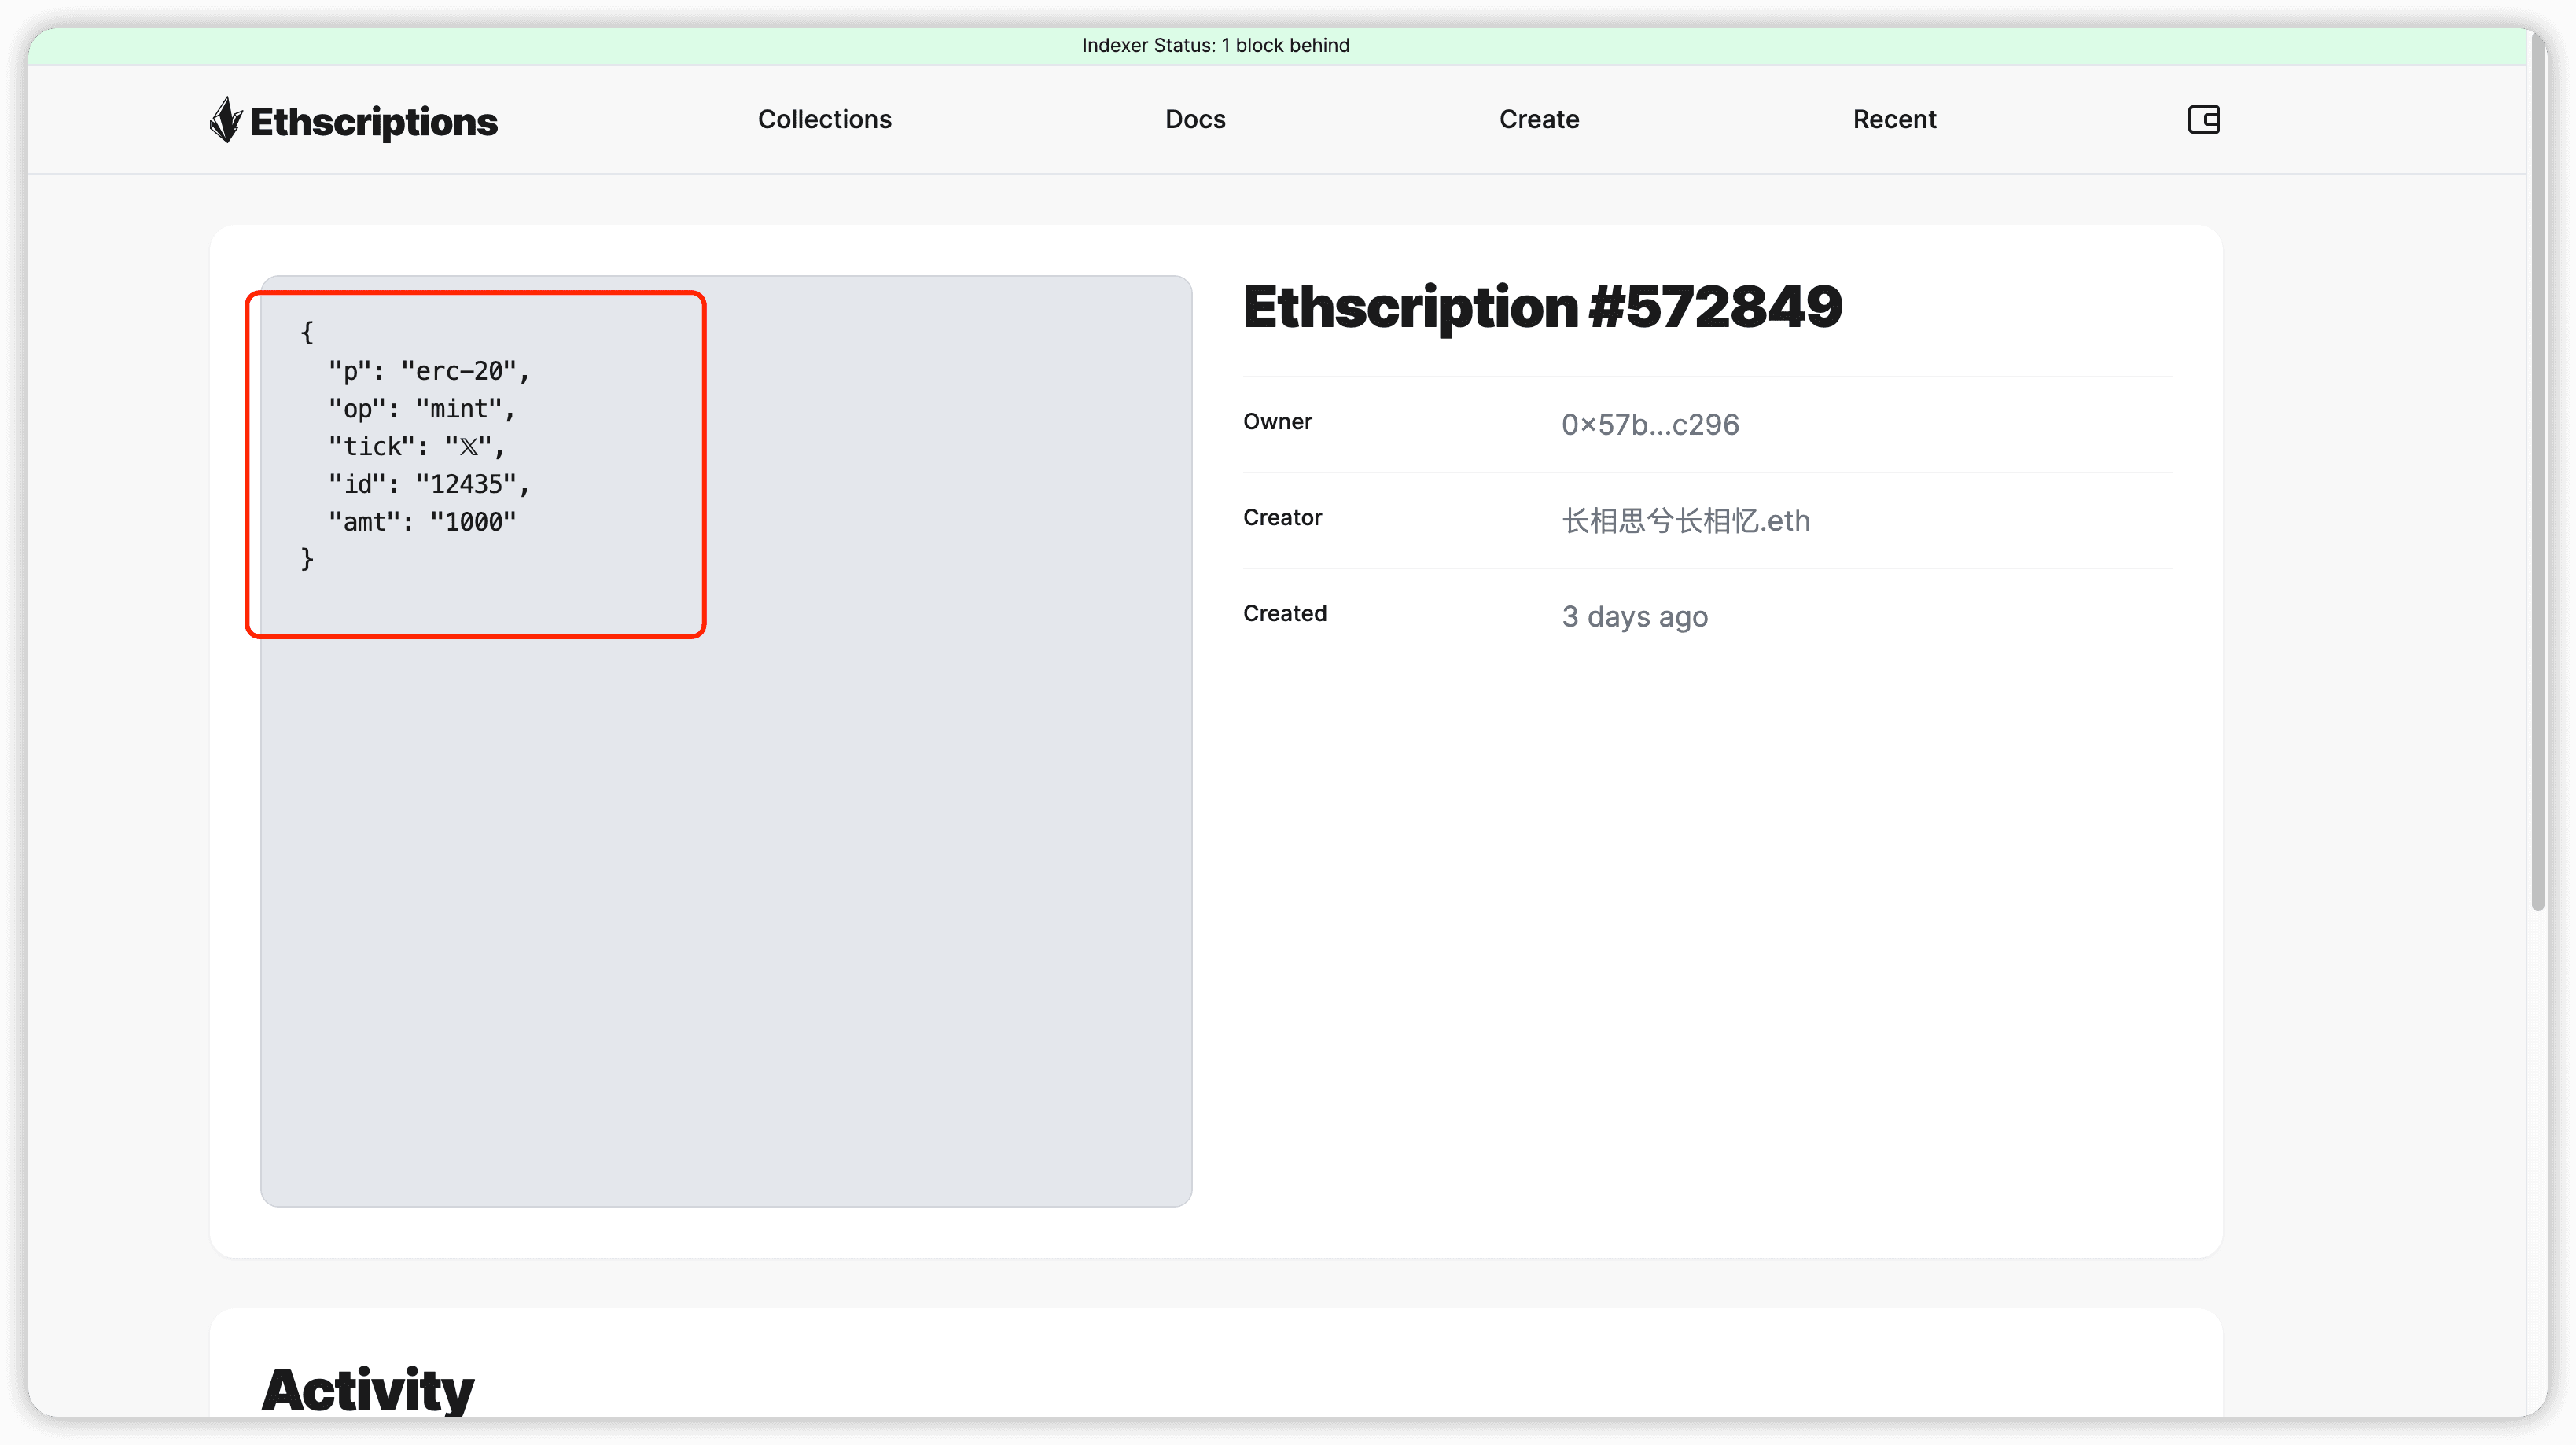Click the Owner label

pos(1277,422)
